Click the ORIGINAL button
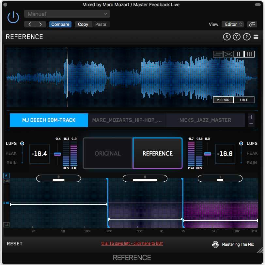Viewport: 265px width, 265px height. [108, 153]
